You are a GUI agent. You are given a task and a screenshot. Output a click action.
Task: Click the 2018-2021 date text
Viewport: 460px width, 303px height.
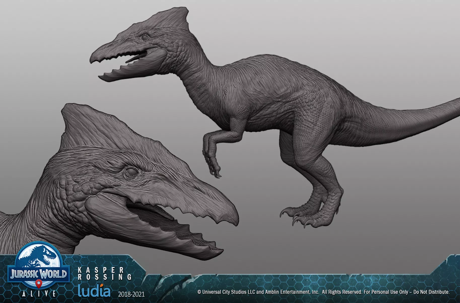pyautogui.click(x=131, y=294)
